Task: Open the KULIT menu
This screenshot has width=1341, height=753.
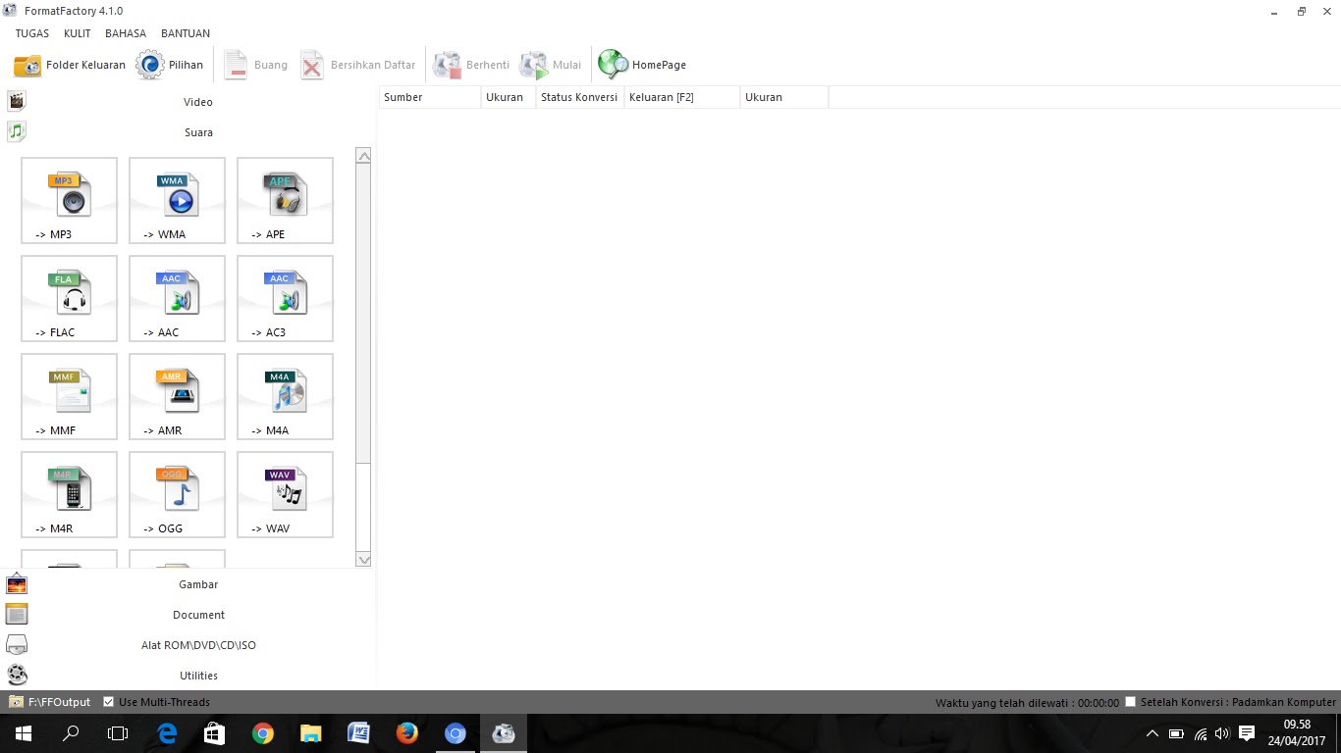Action: pos(77,33)
